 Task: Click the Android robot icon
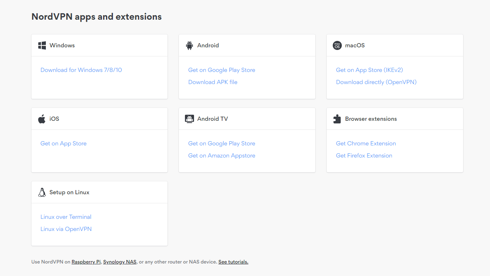point(189,45)
